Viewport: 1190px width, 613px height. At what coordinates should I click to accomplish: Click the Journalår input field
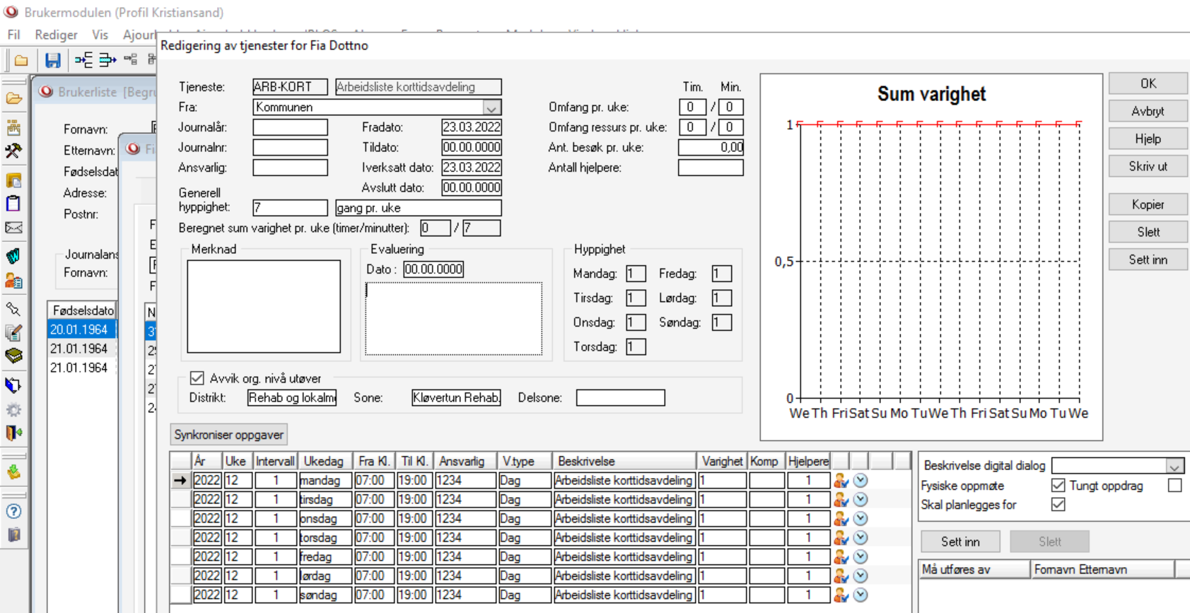(x=291, y=127)
